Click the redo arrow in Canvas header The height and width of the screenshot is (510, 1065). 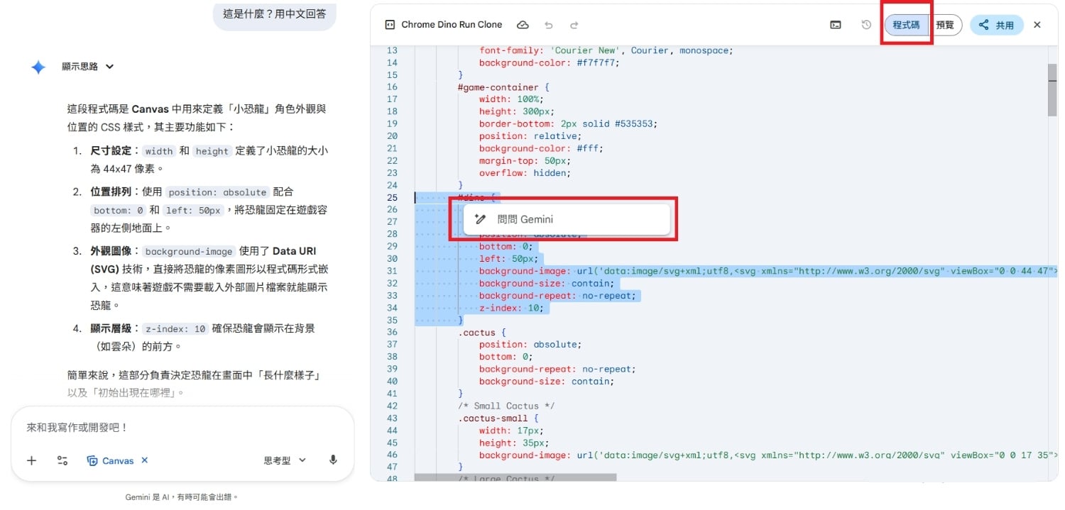(x=574, y=25)
